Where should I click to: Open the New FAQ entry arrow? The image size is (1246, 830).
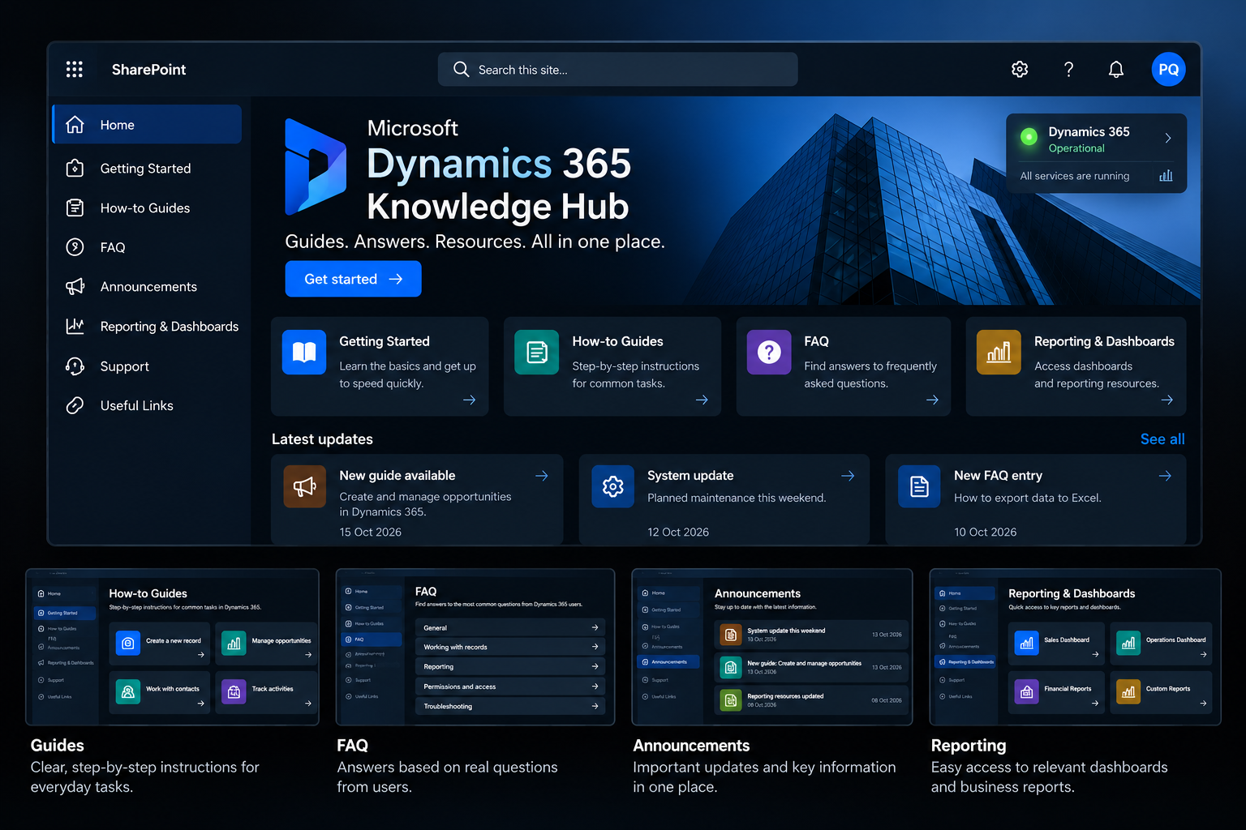1165,476
